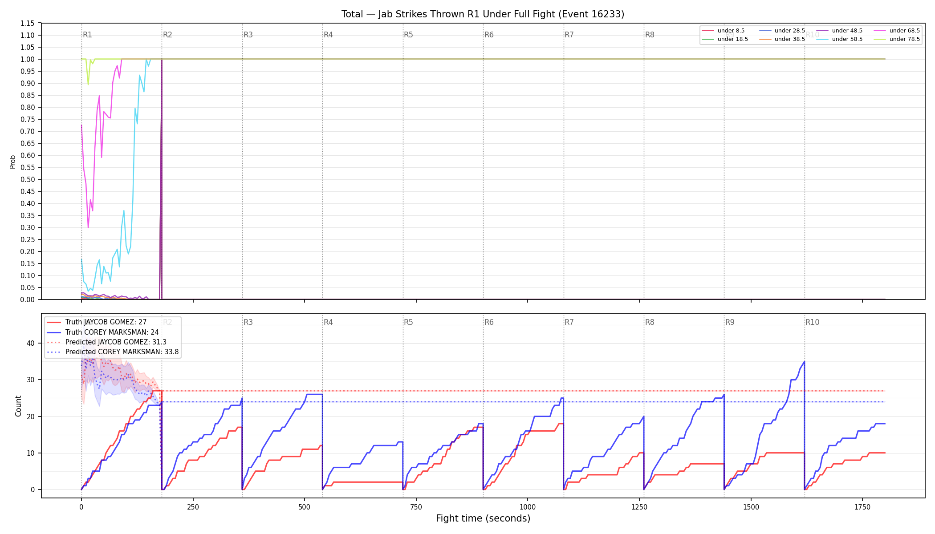
Task: Click the 1250 tick label on x-axis
Action: tap(639, 507)
